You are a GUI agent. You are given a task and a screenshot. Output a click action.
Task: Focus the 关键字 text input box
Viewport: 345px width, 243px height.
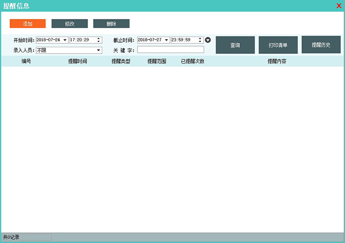tap(170, 50)
